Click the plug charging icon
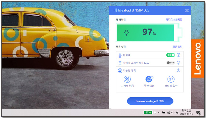The width and height of the screenshot is (206, 118). (127, 33)
